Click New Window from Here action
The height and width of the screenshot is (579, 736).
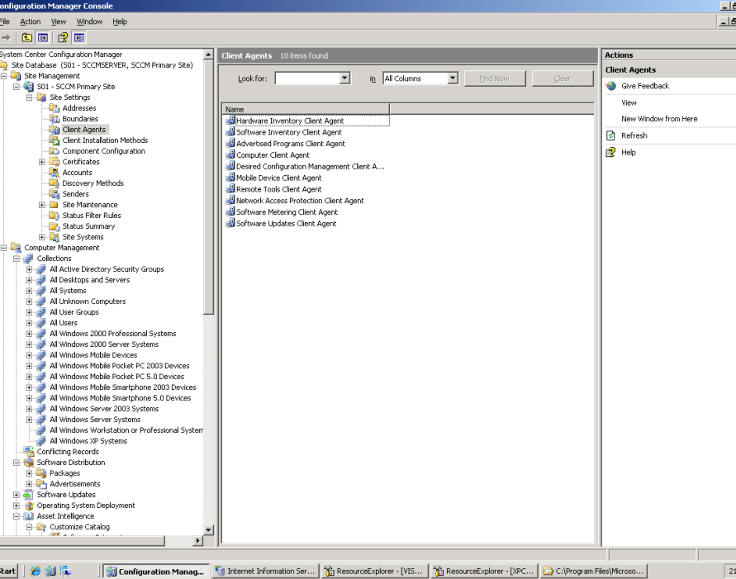click(x=659, y=119)
